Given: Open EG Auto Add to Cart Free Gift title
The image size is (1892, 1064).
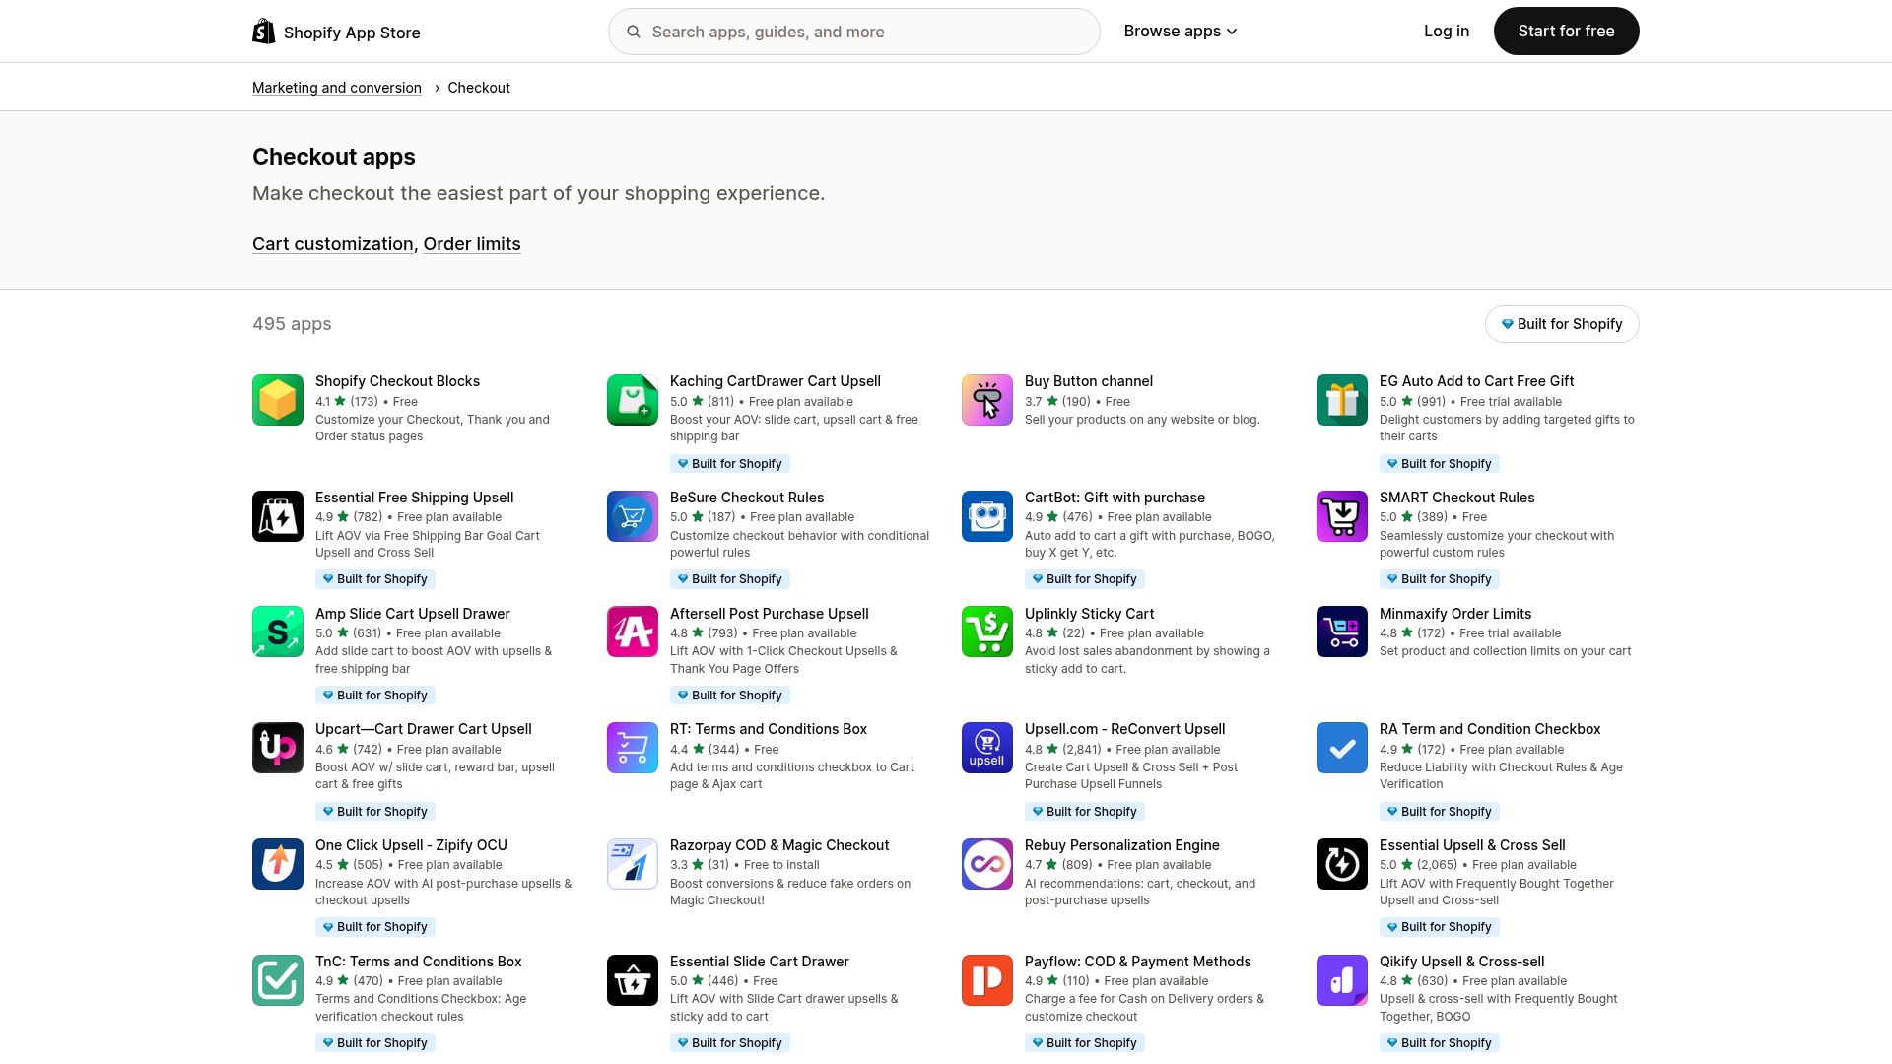Looking at the screenshot, I should click(1477, 381).
